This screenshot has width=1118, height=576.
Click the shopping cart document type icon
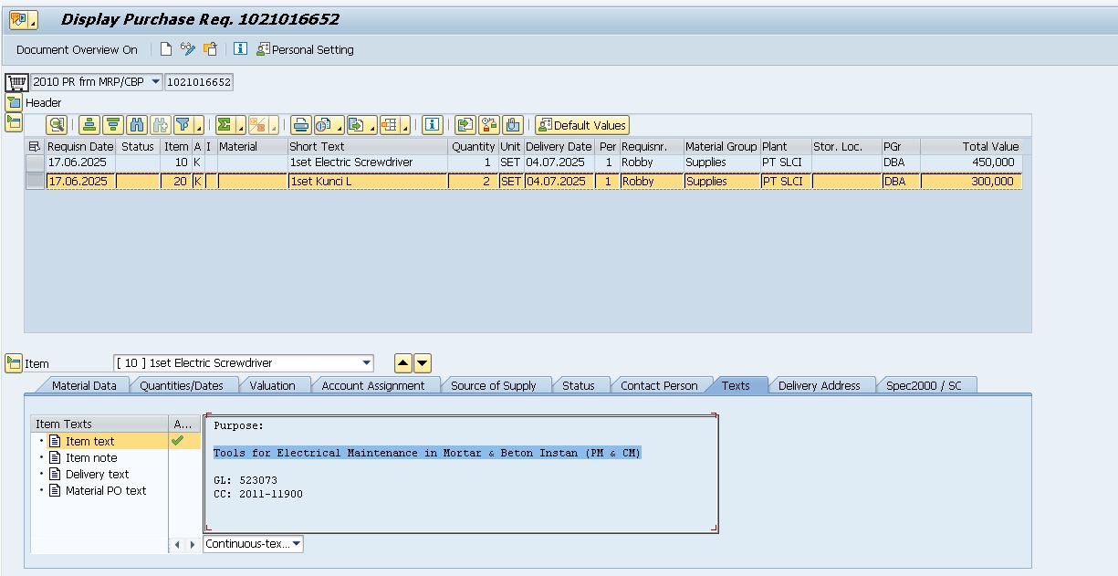(16, 82)
